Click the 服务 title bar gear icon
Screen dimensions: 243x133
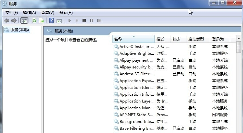pos(5,4)
